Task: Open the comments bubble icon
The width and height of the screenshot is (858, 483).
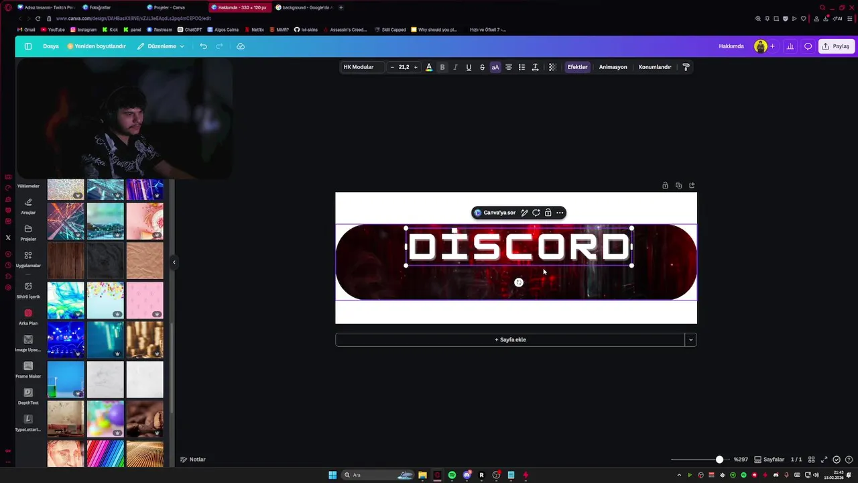Action: (808, 46)
